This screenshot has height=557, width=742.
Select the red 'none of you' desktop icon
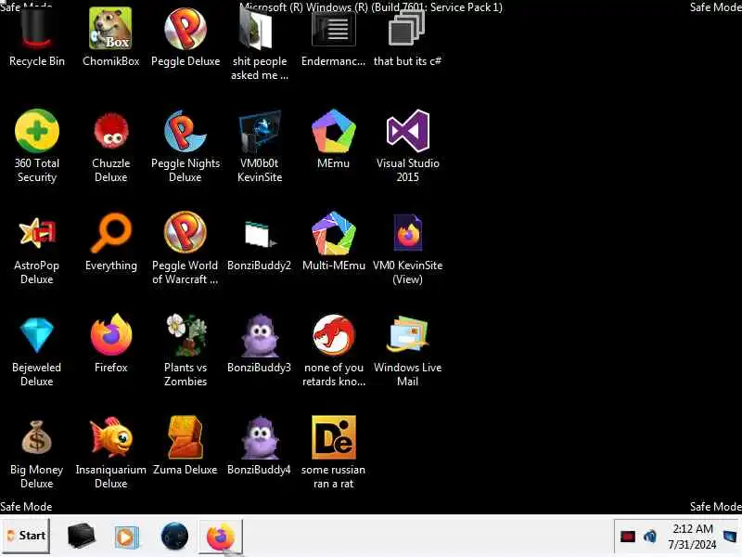click(334, 335)
